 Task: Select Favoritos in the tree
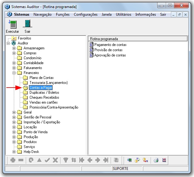point(24,38)
